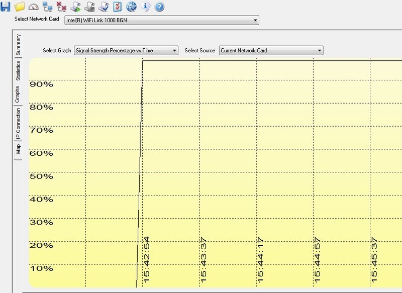Click the scroll icon with gray stop square
The width and height of the screenshot is (402, 293).
90,7
